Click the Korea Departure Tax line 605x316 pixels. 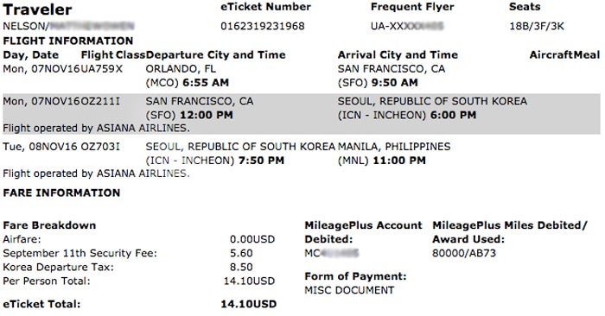pos(128,267)
